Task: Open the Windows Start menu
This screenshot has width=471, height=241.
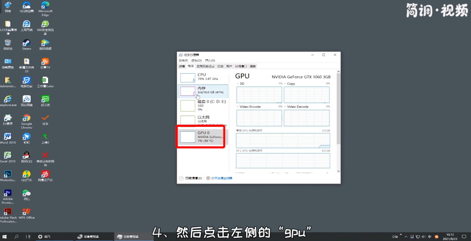Action: pyautogui.click(x=4, y=237)
